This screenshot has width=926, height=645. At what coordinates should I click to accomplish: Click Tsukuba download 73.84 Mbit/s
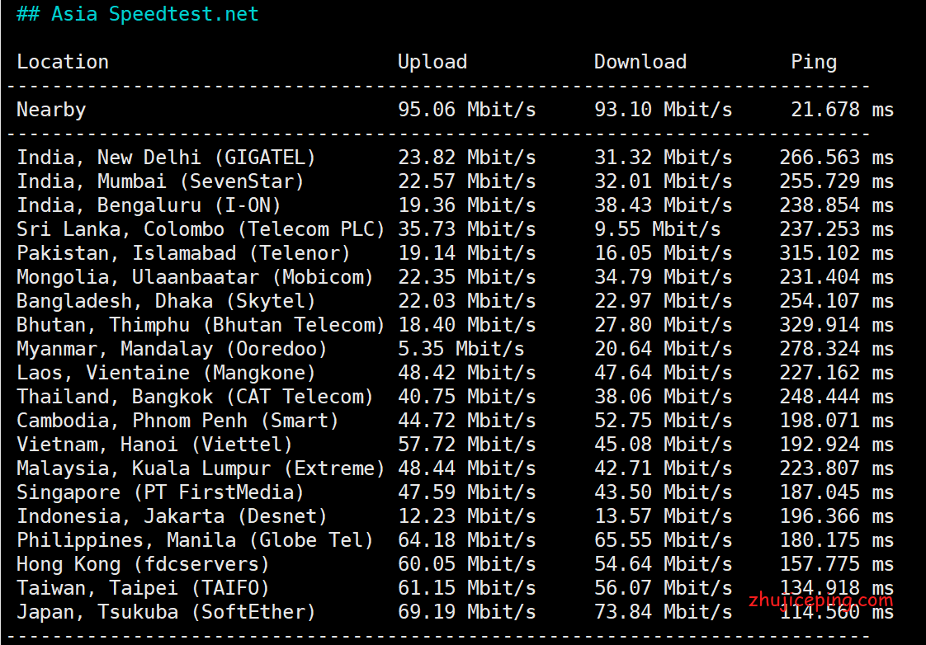pyautogui.click(x=664, y=611)
